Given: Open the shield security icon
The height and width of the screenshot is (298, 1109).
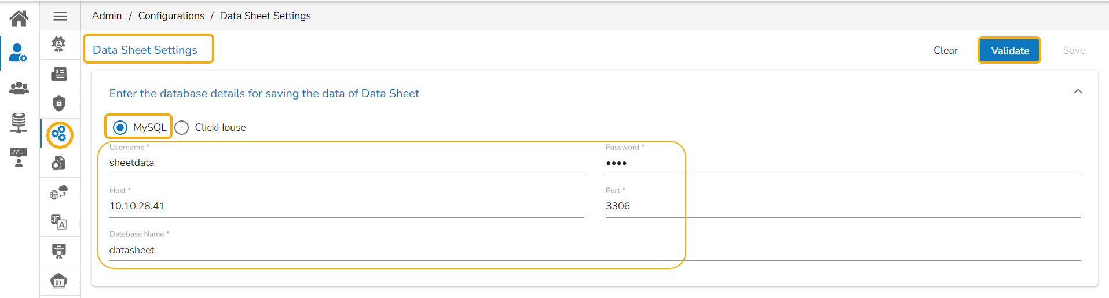Looking at the screenshot, I should pyautogui.click(x=59, y=104).
